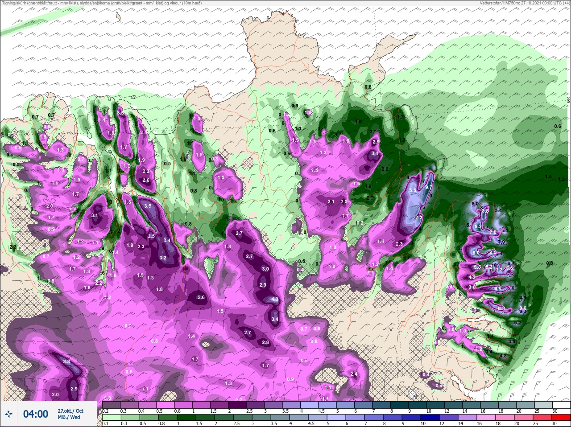Click the 5.2 precipitation value on map

point(517,323)
